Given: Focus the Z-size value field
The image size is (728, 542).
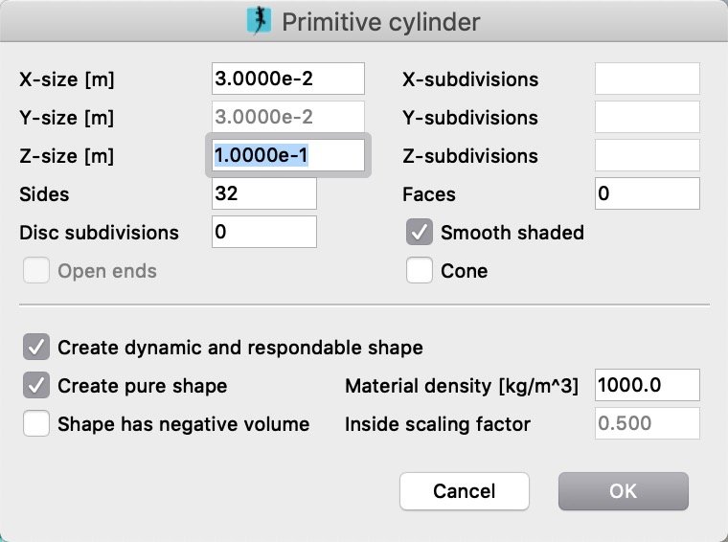Looking at the screenshot, I should tap(288, 155).
